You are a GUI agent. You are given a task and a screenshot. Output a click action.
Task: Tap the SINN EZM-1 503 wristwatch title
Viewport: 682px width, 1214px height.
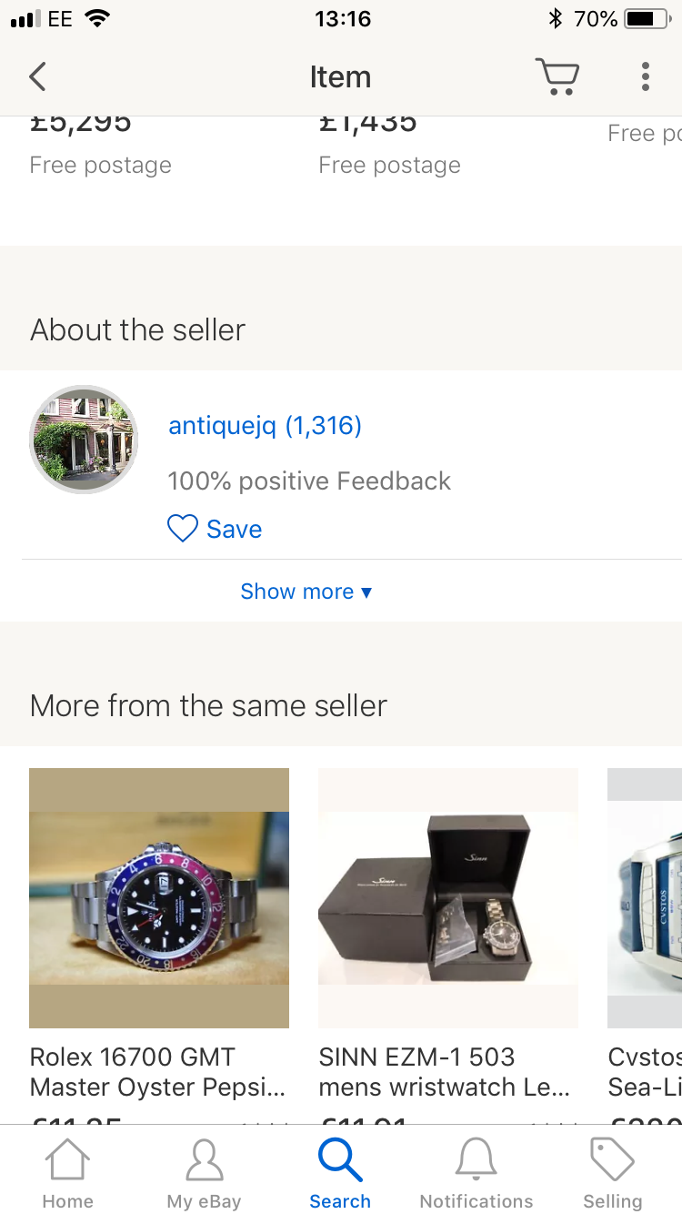(444, 1072)
